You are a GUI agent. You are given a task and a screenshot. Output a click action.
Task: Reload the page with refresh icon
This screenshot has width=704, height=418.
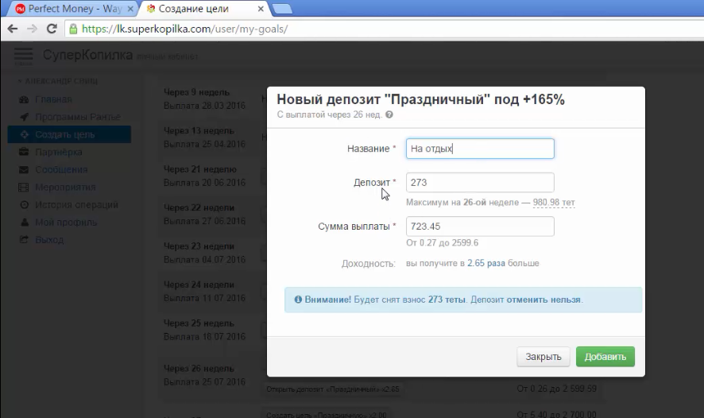(x=52, y=29)
